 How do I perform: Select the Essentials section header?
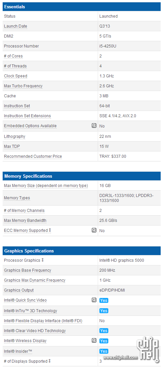point(81,7)
